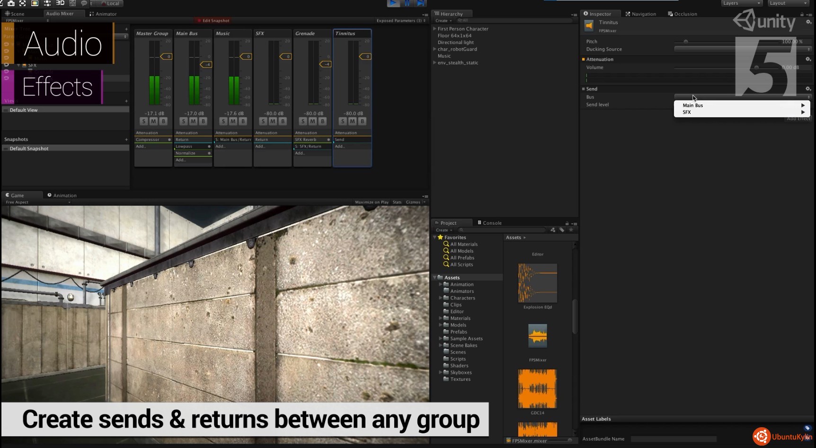Screen dimensions: 816x448
Task: Solo the Master Group channel
Action: click(x=144, y=122)
